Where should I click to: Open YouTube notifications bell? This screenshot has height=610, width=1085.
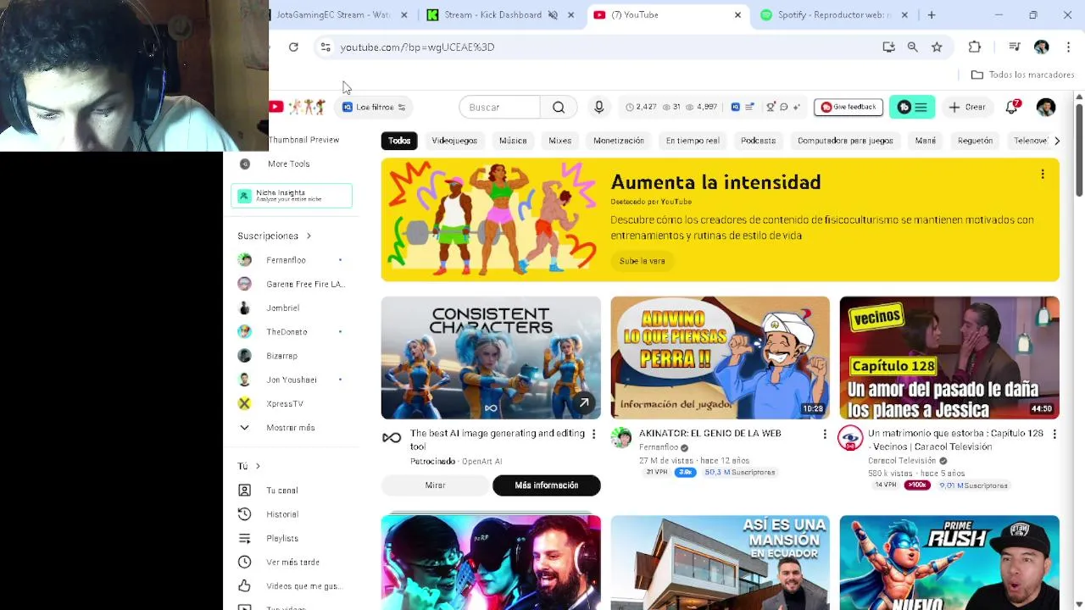(1011, 108)
